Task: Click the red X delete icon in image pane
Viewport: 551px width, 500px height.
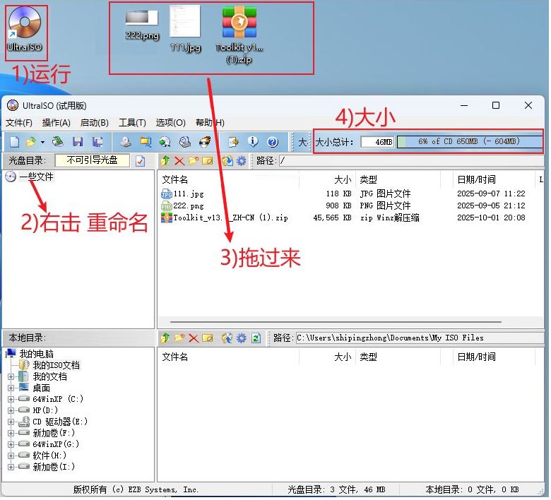Action: pos(179,161)
